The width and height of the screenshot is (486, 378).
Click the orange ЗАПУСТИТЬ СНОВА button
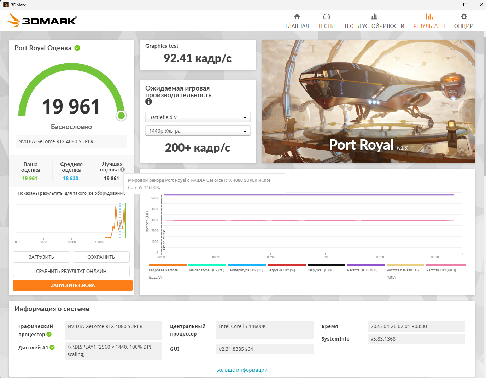[x=73, y=285]
